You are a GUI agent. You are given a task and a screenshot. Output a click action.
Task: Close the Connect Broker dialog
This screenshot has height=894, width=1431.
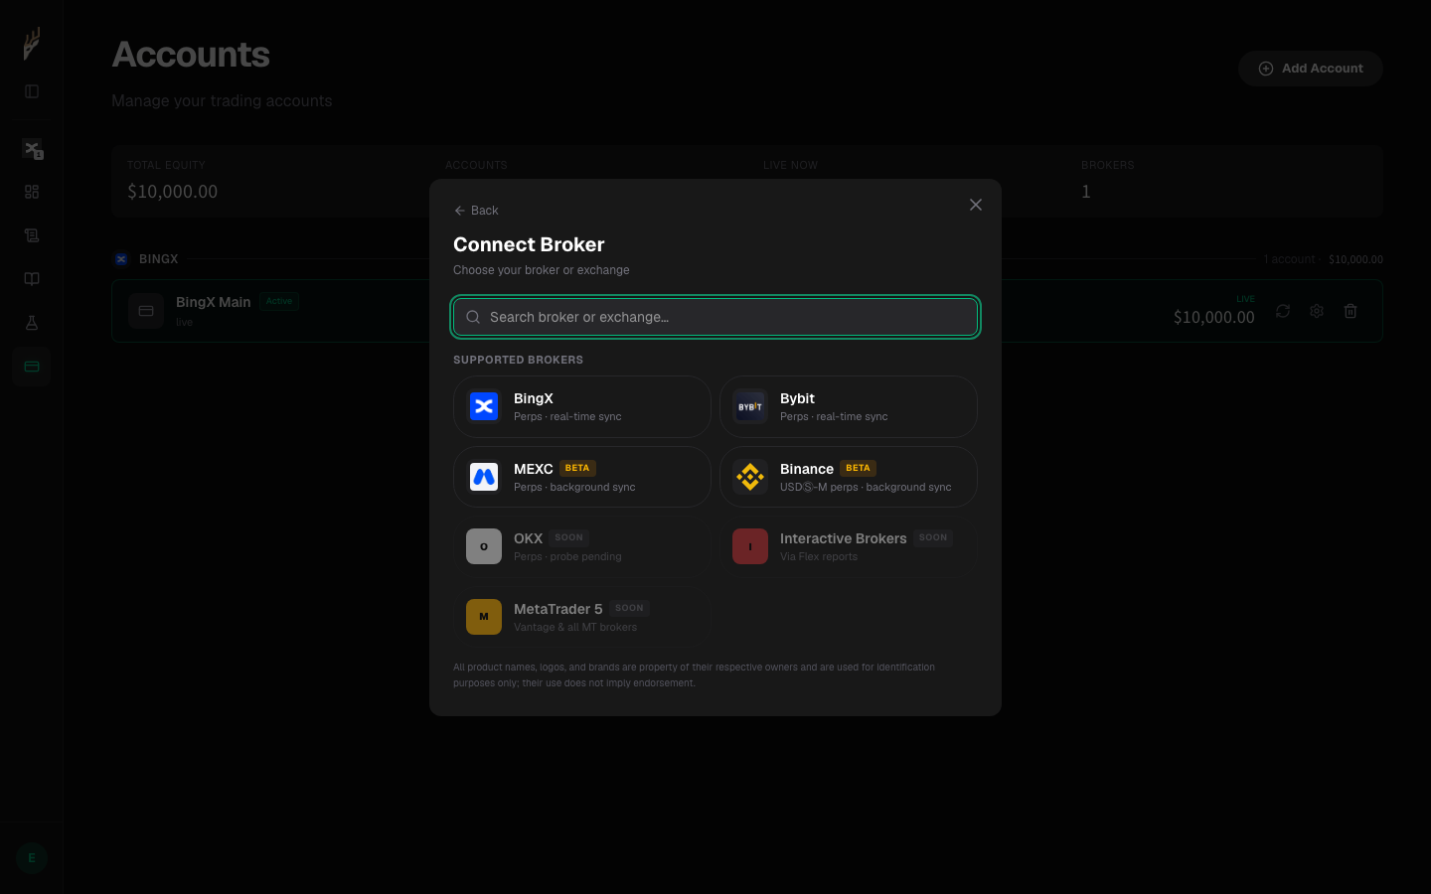point(976,205)
